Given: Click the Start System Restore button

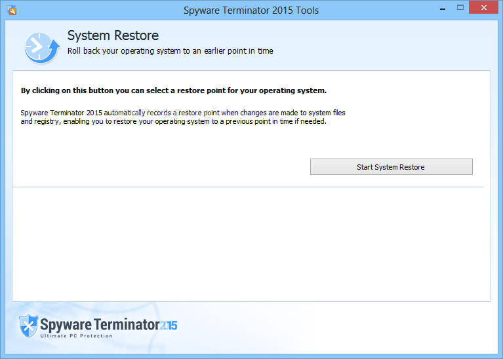Looking at the screenshot, I should 391,166.
